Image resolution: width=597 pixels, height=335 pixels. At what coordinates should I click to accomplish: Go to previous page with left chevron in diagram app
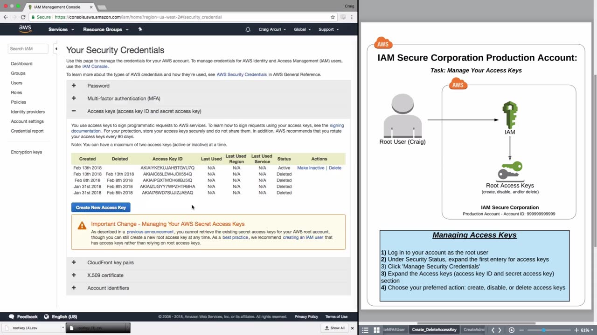tap(493, 330)
